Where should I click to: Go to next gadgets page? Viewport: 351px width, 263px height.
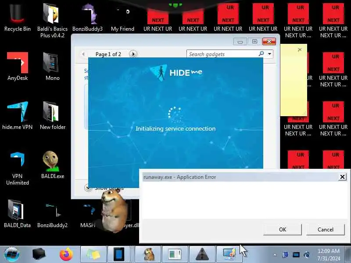click(x=133, y=54)
